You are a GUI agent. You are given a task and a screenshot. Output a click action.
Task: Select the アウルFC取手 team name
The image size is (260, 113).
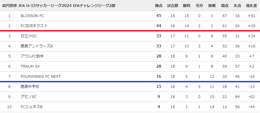pos(32,56)
